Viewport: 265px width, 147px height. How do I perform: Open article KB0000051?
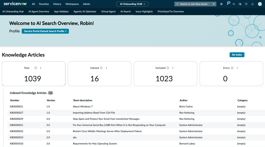pyautogui.click(x=16, y=125)
